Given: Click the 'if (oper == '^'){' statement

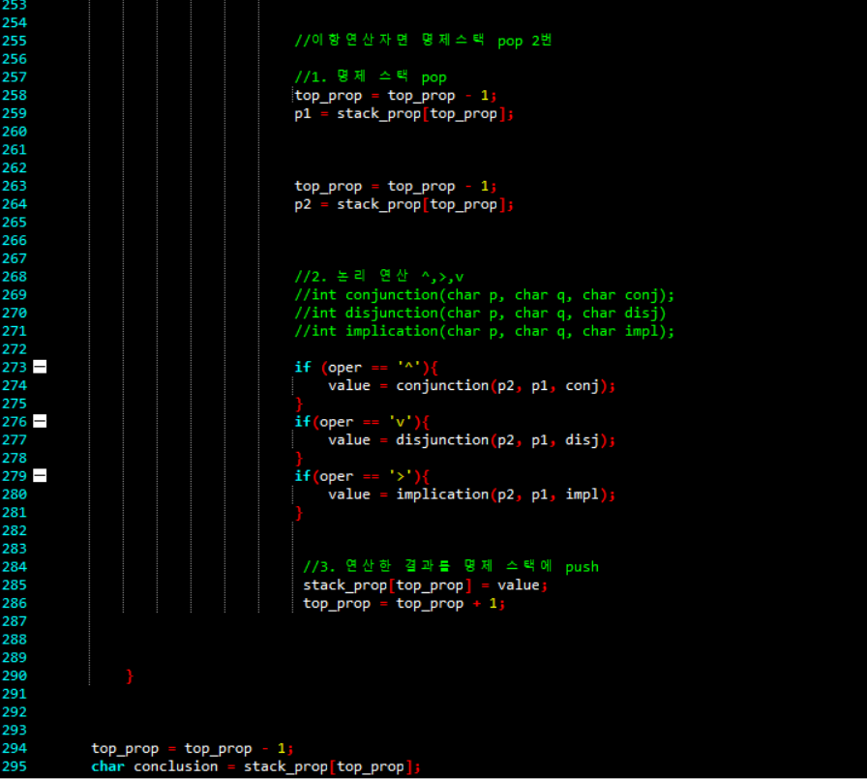Looking at the screenshot, I should pos(367,367).
